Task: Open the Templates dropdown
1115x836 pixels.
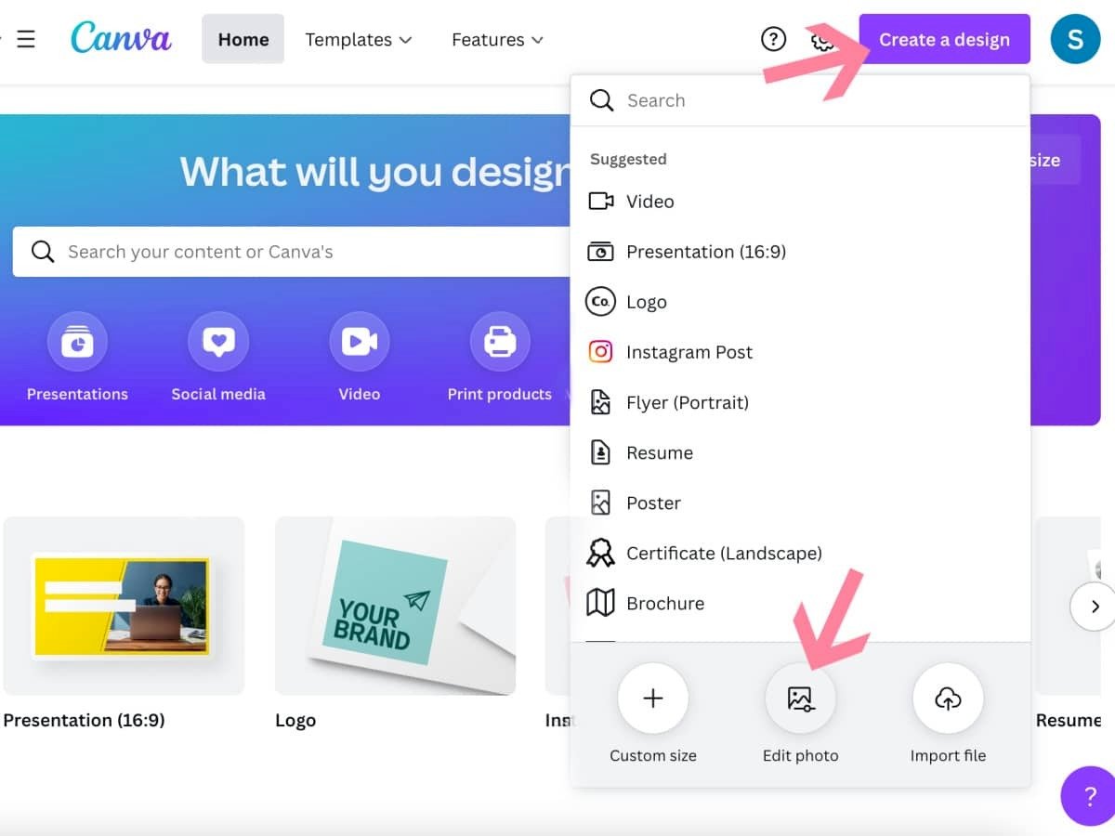Action: click(359, 39)
